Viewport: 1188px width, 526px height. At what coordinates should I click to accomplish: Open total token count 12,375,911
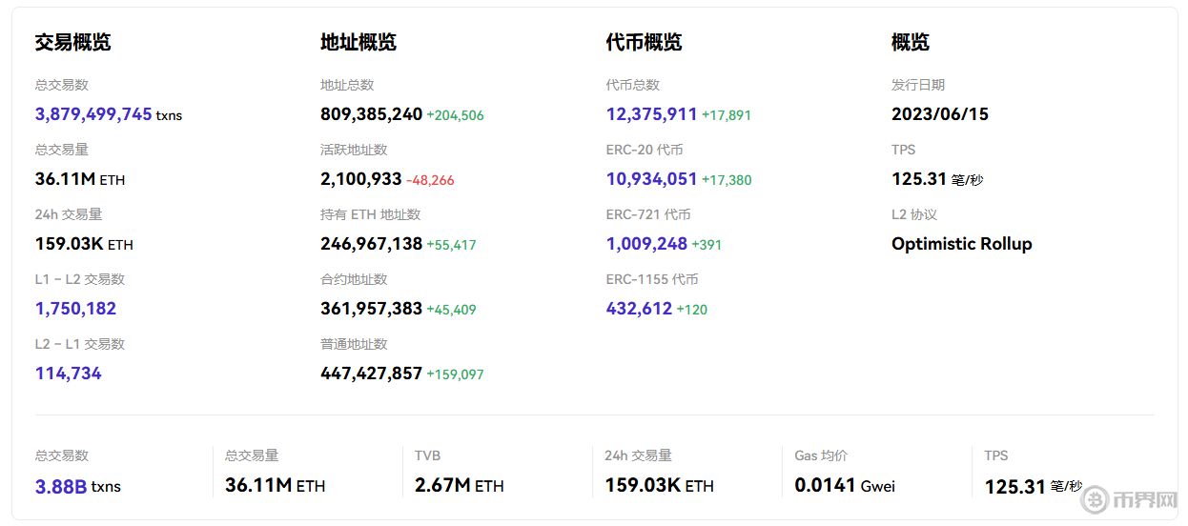coord(651,114)
